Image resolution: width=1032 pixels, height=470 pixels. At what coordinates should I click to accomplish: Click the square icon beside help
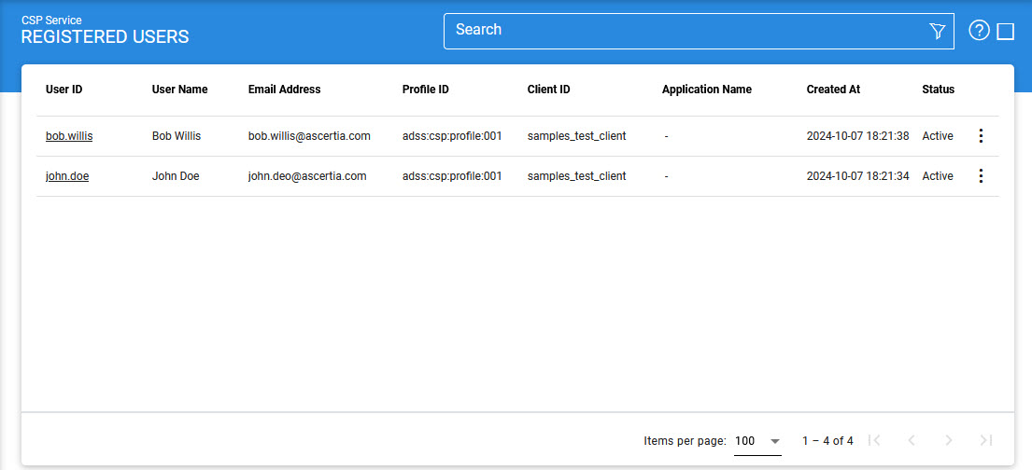point(1006,32)
